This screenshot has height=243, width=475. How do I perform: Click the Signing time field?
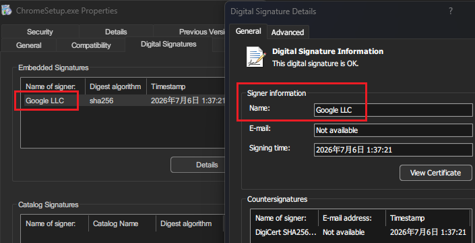click(x=393, y=150)
